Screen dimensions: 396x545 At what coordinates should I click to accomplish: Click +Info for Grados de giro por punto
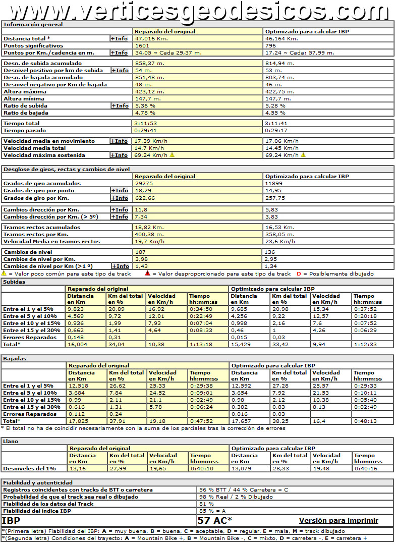(x=119, y=191)
